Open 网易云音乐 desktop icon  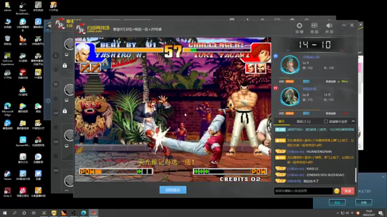point(23,192)
